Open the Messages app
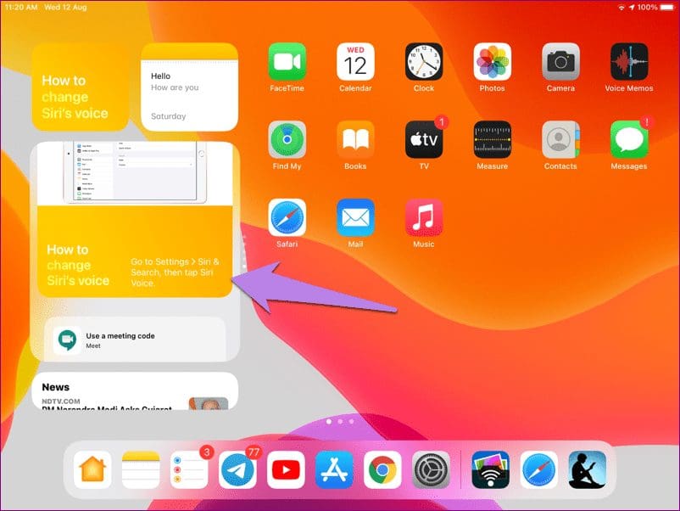 click(629, 139)
